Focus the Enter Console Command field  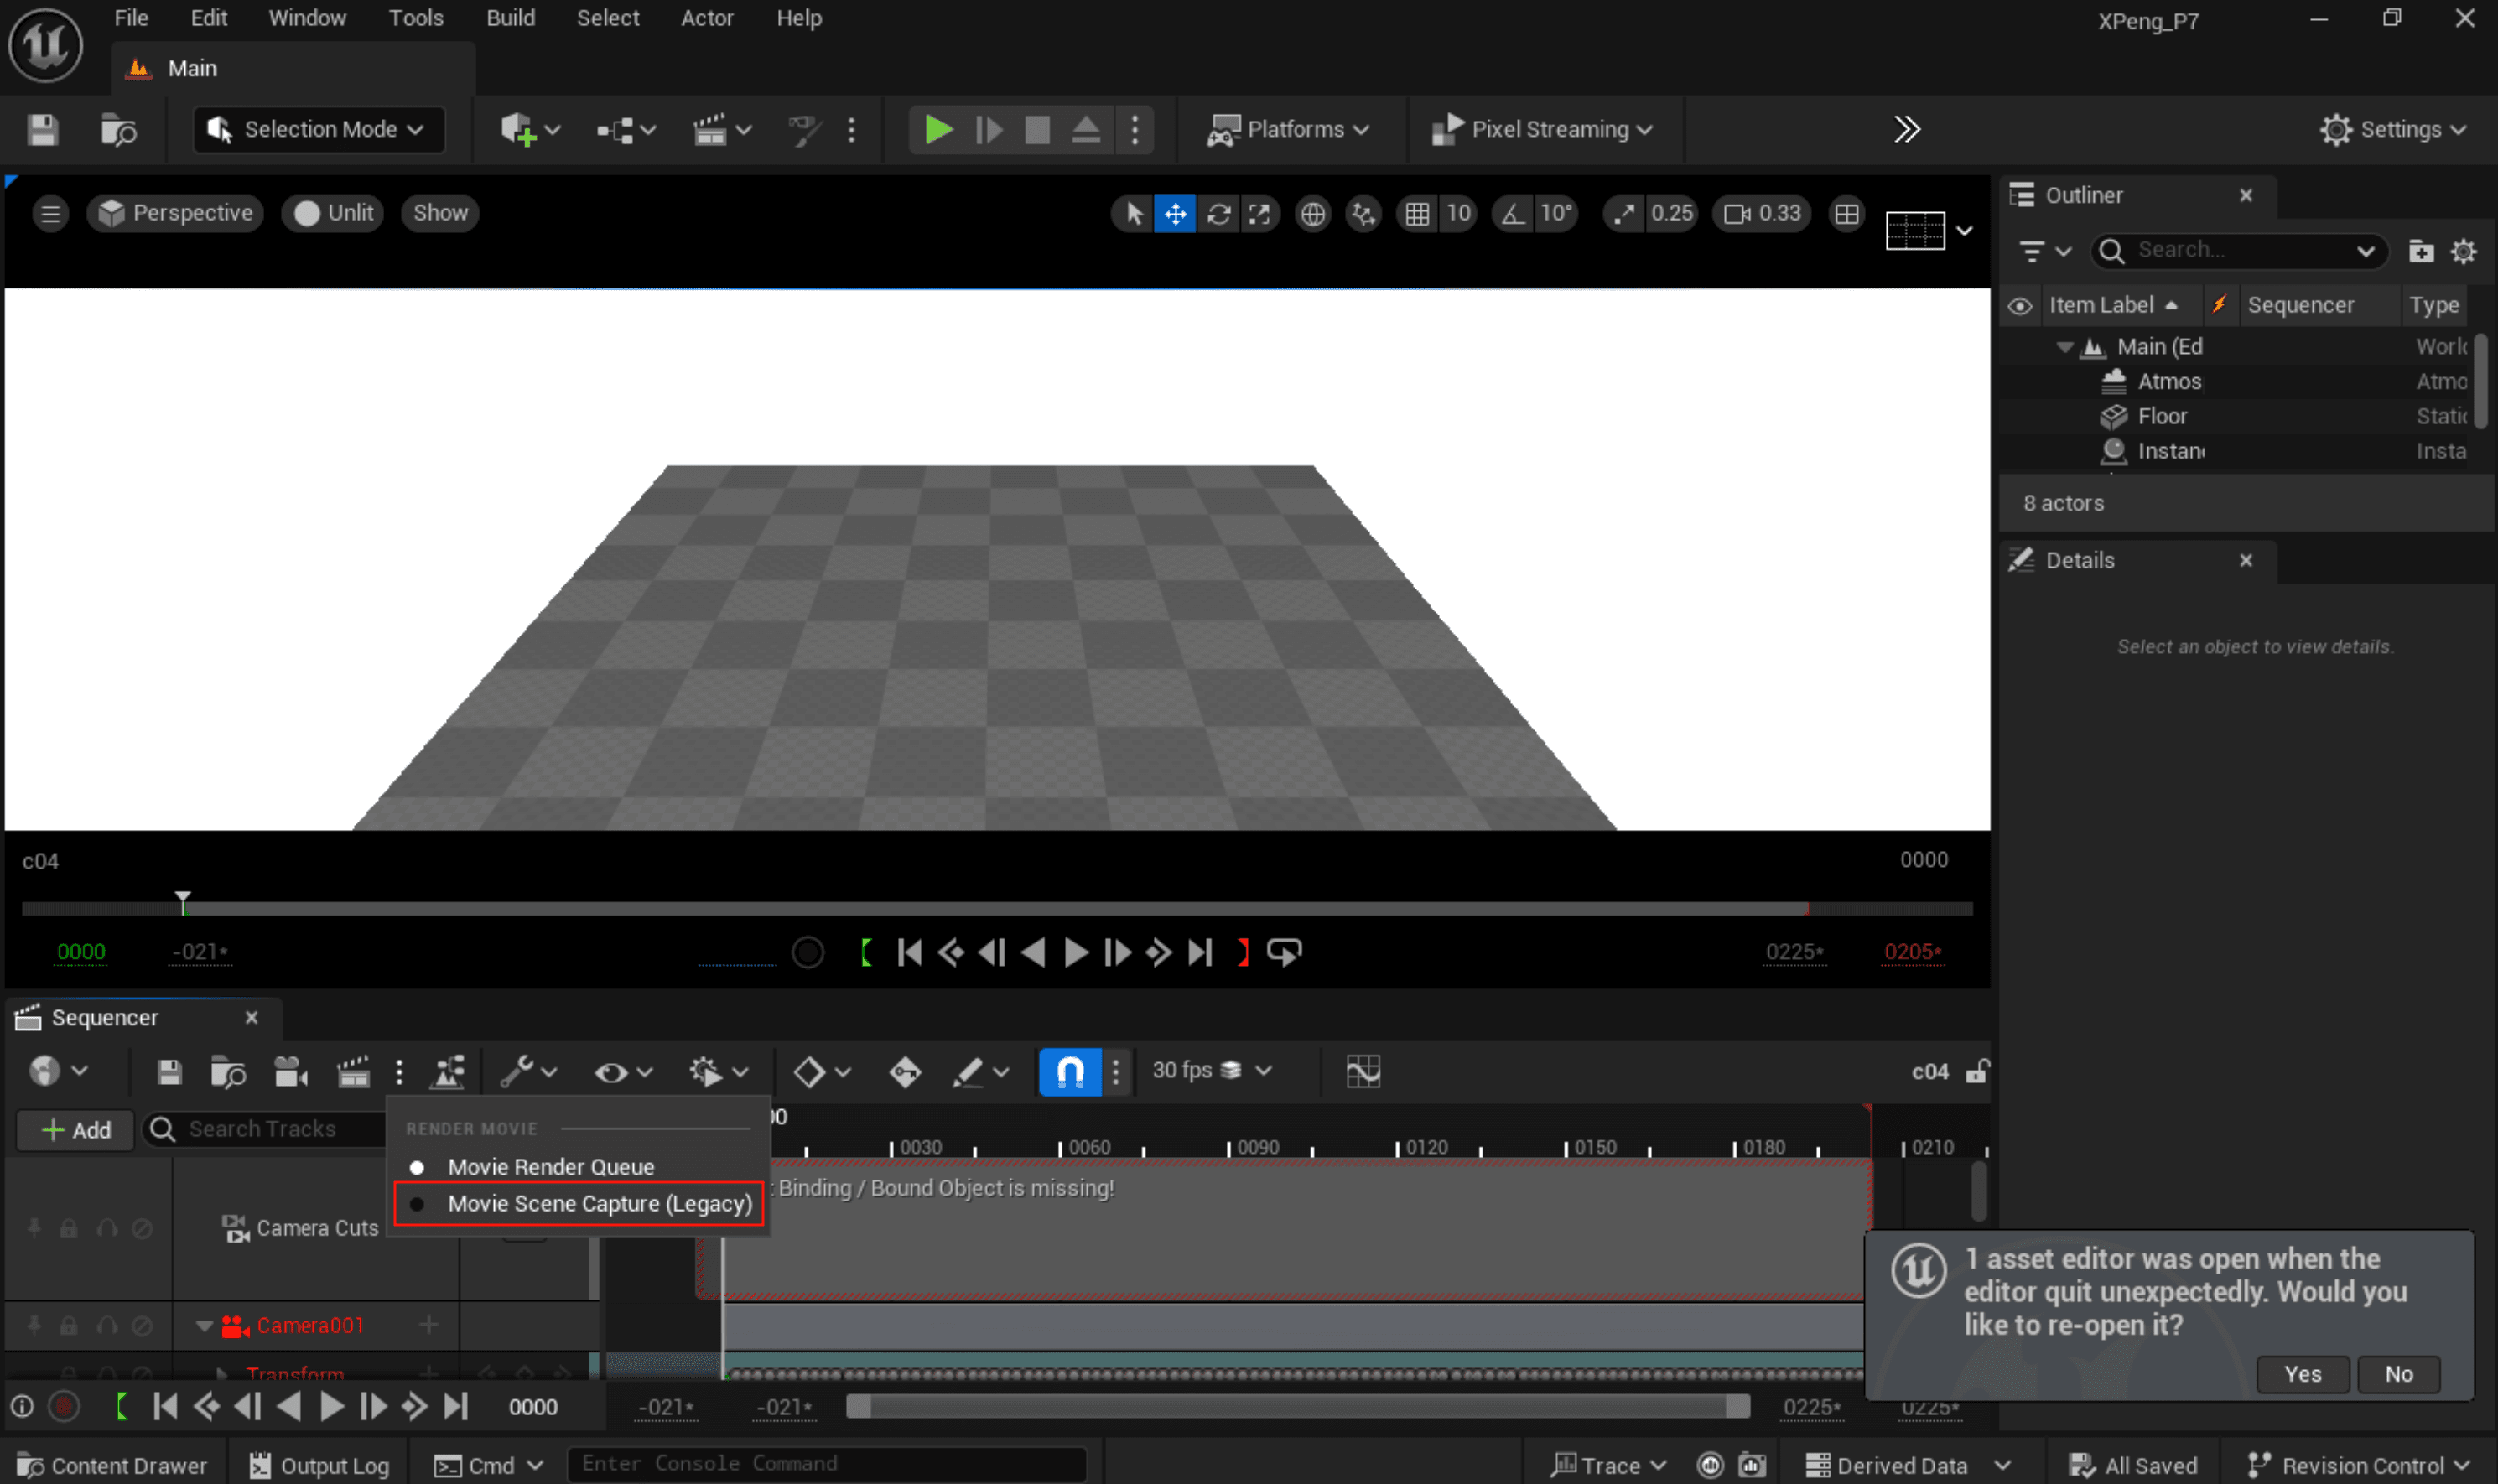pyautogui.click(x=827, y=1464)
